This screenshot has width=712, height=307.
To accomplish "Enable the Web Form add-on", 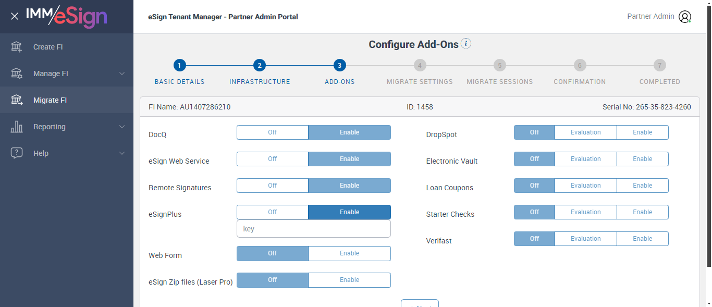I will pyautogui.click(x=349, y=253).
